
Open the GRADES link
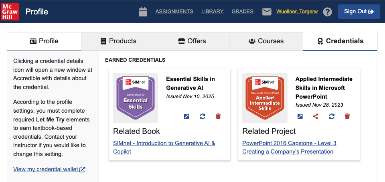coord(243,12)
